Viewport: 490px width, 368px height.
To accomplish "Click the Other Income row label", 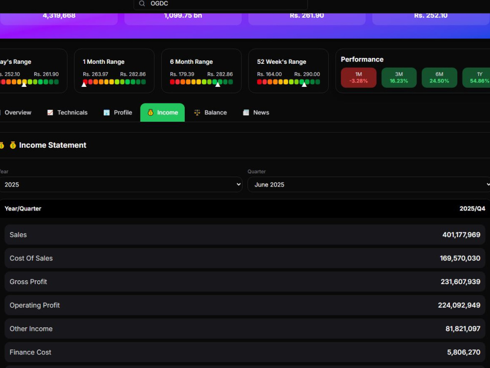I will 31,329.
